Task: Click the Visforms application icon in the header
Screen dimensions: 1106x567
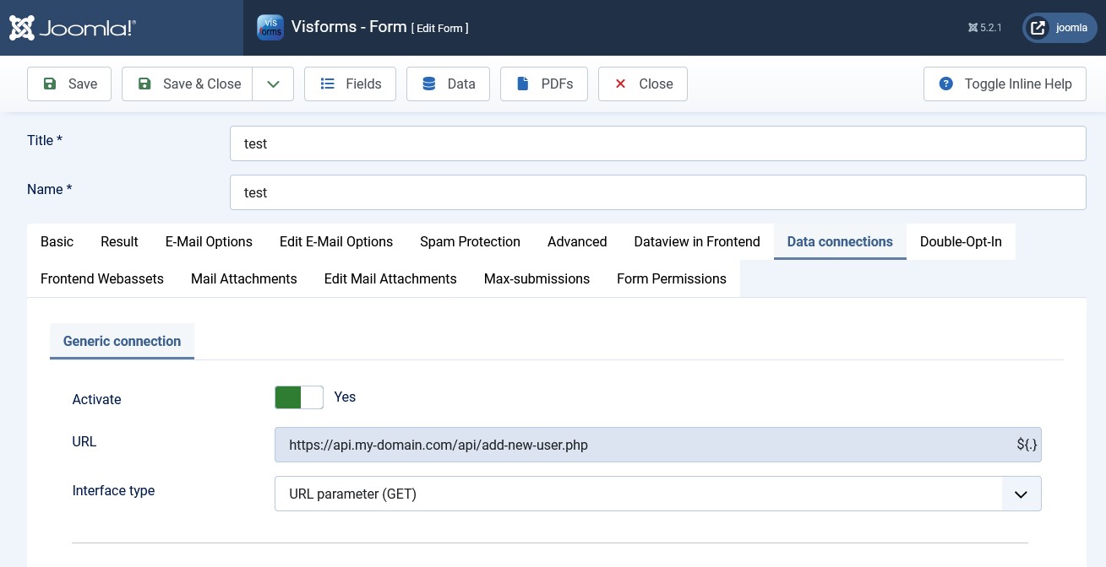Action: coord(270,27)
